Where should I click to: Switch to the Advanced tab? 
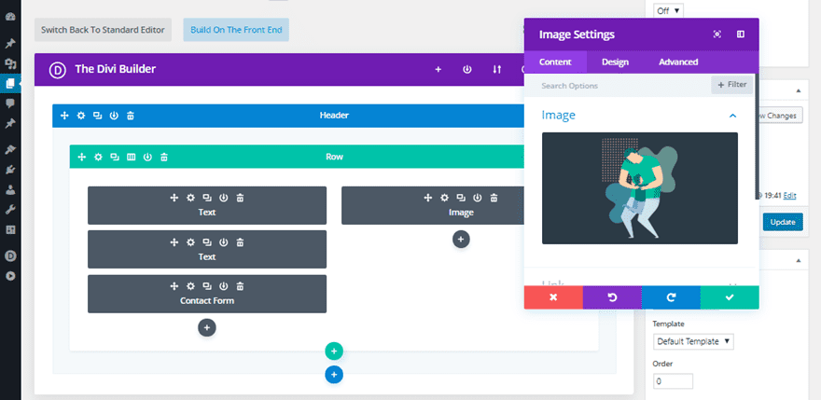(678, 62)
